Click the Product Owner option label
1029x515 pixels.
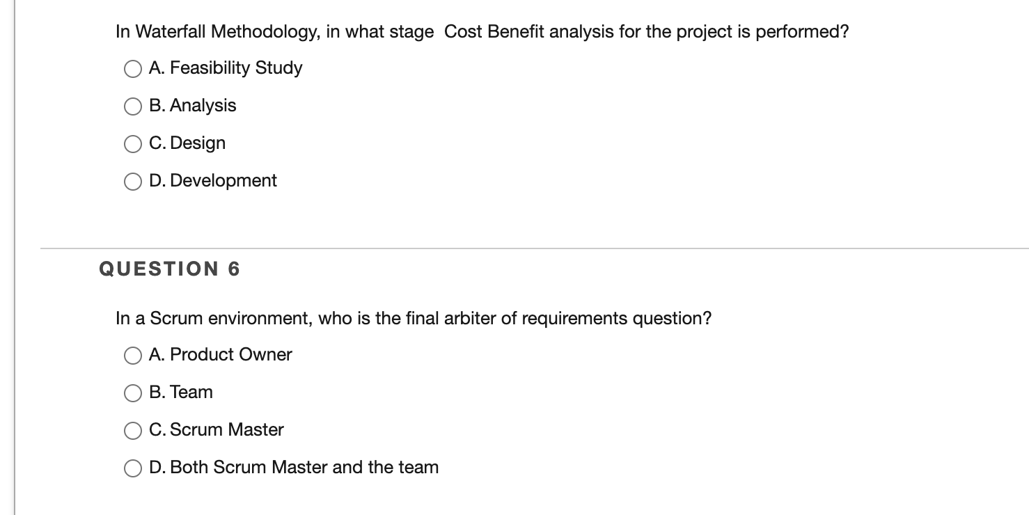[x=221, y=355]
